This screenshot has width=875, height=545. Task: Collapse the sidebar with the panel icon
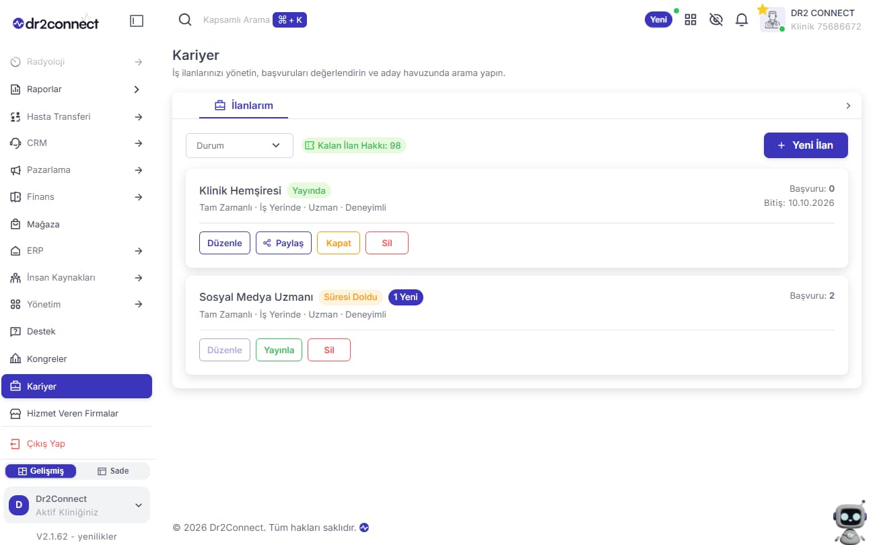pyautogui.click(x=137, y=21)
